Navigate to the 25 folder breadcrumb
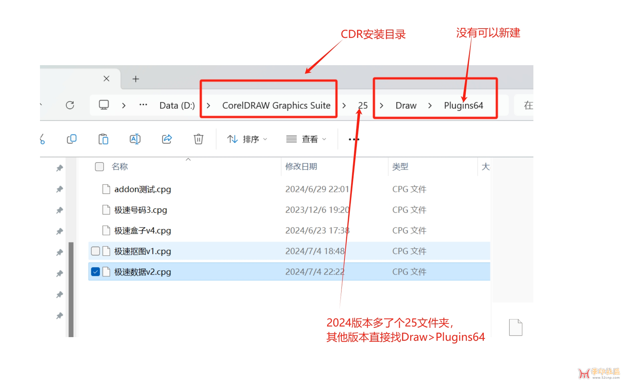Viewport: 621px width, 380px height. click(x=363, y=105)
